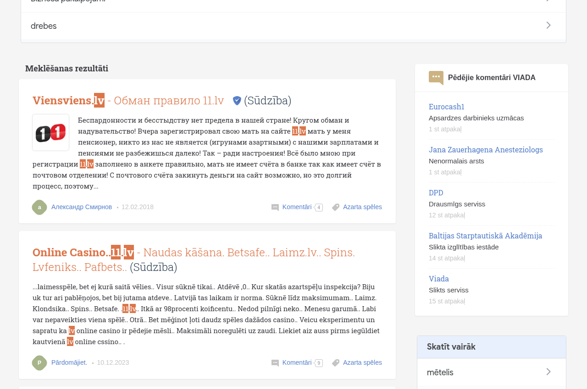This screenshot has width=587, height=389.
Task: Expand the mētelis row chevron
Action: [548, 372]
